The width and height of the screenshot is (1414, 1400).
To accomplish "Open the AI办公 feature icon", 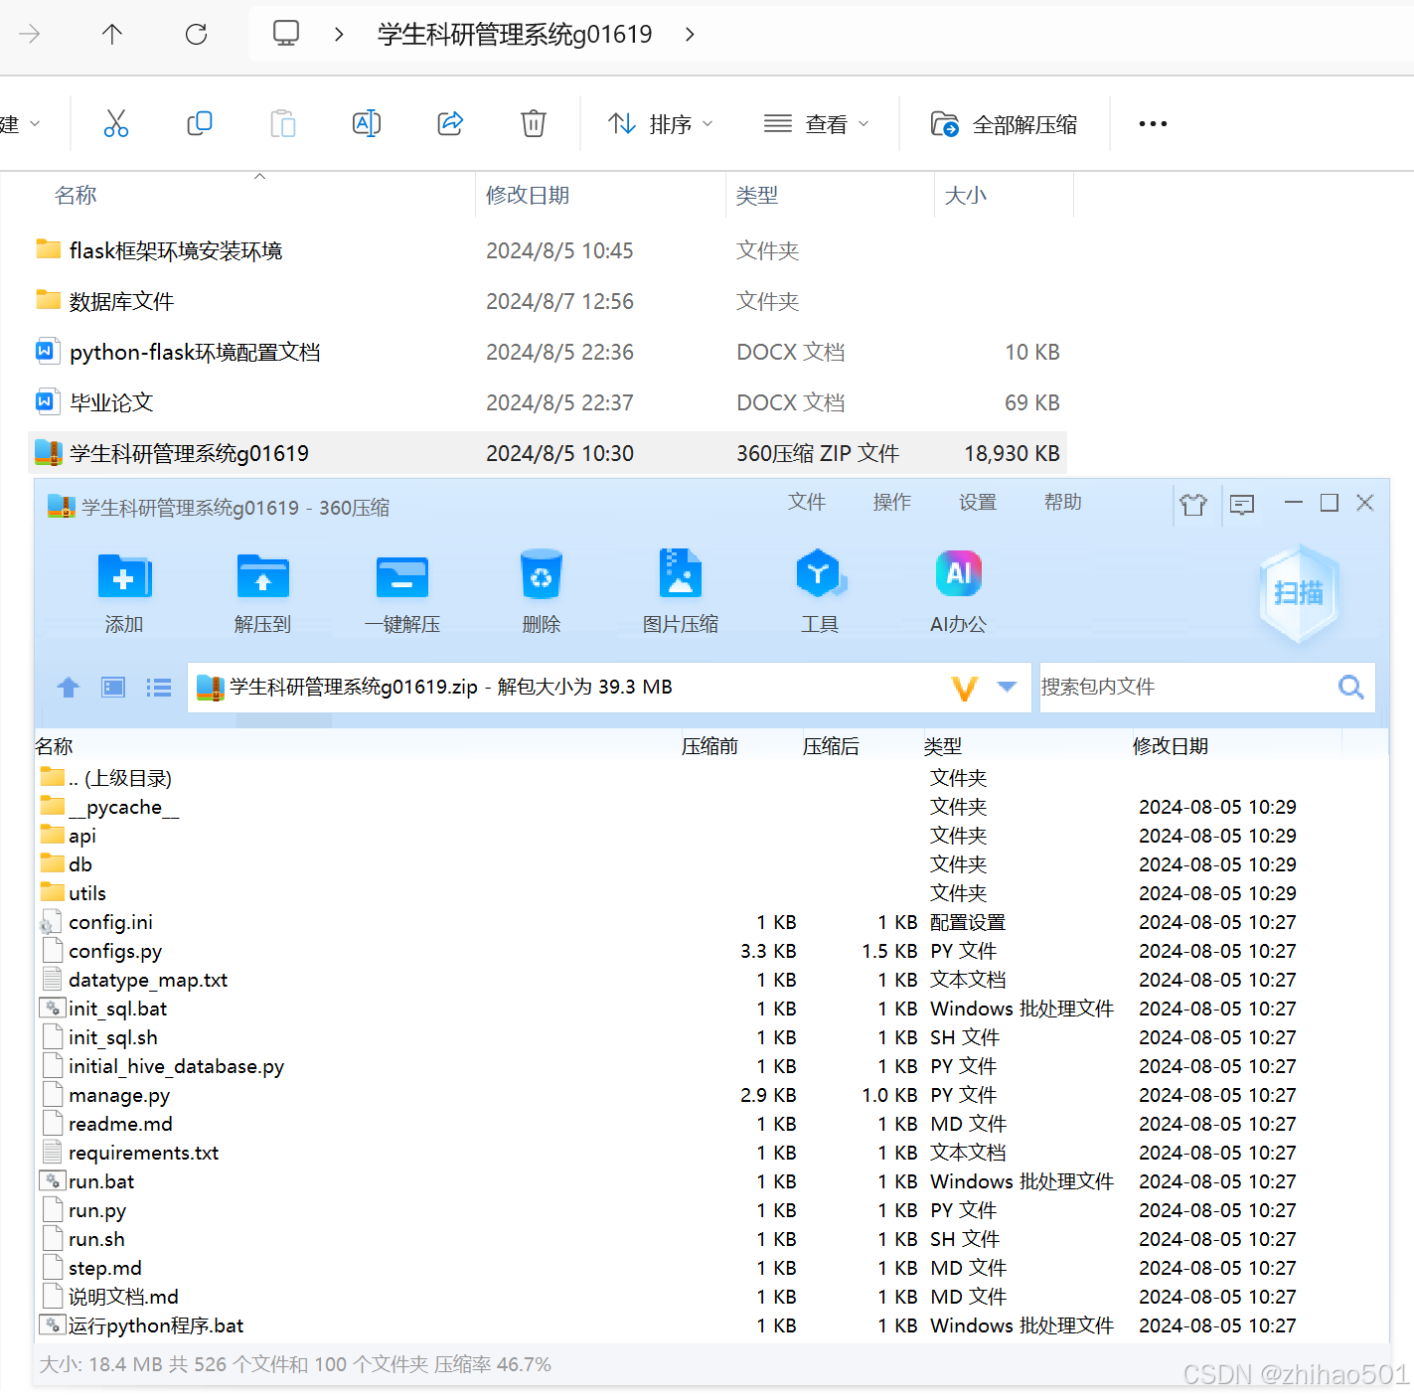I will coord(957,591).
